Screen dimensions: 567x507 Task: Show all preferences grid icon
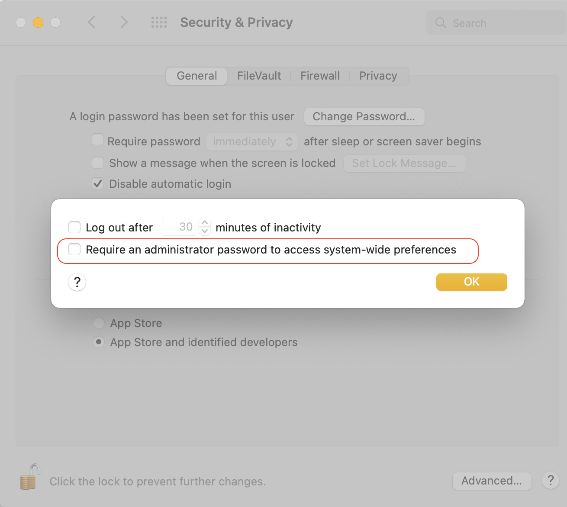[159, 22]
